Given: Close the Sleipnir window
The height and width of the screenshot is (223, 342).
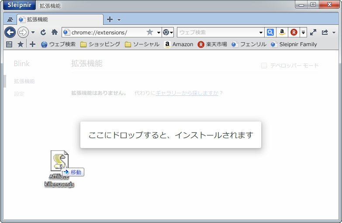Looking at the screenshot, I should (329, 4).
